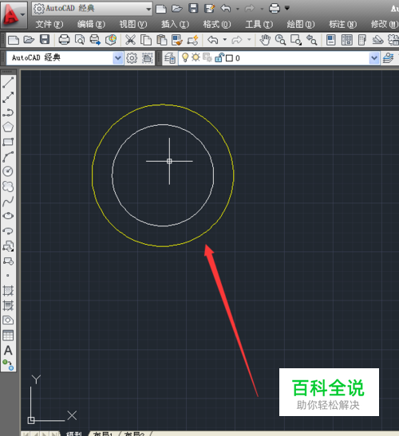Click the Zoom Realtime magnifier icon
This screenshot has width=399, height=436.
coord(280,40)
